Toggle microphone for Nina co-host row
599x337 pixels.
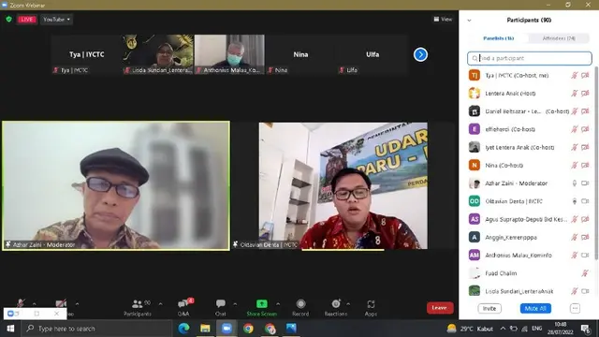pyautogui.click(x=574, y=165)
